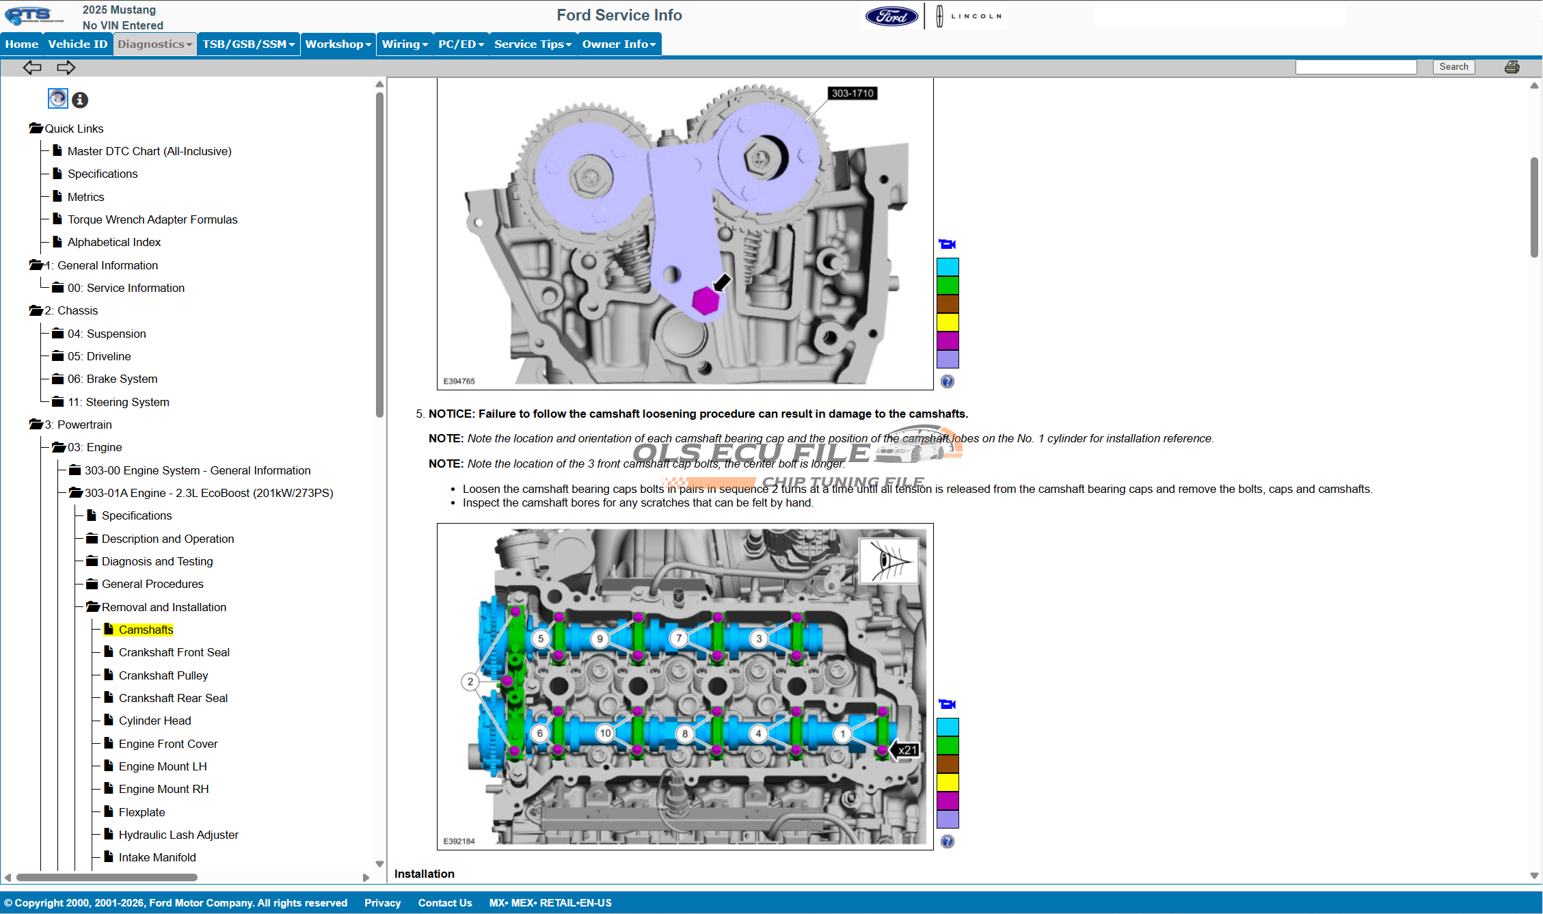
Task: Click the info icon above Quick Links
Action: pos(80,100)
